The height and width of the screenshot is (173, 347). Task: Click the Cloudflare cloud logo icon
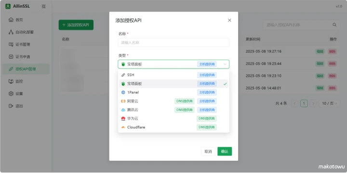[123, 127]
